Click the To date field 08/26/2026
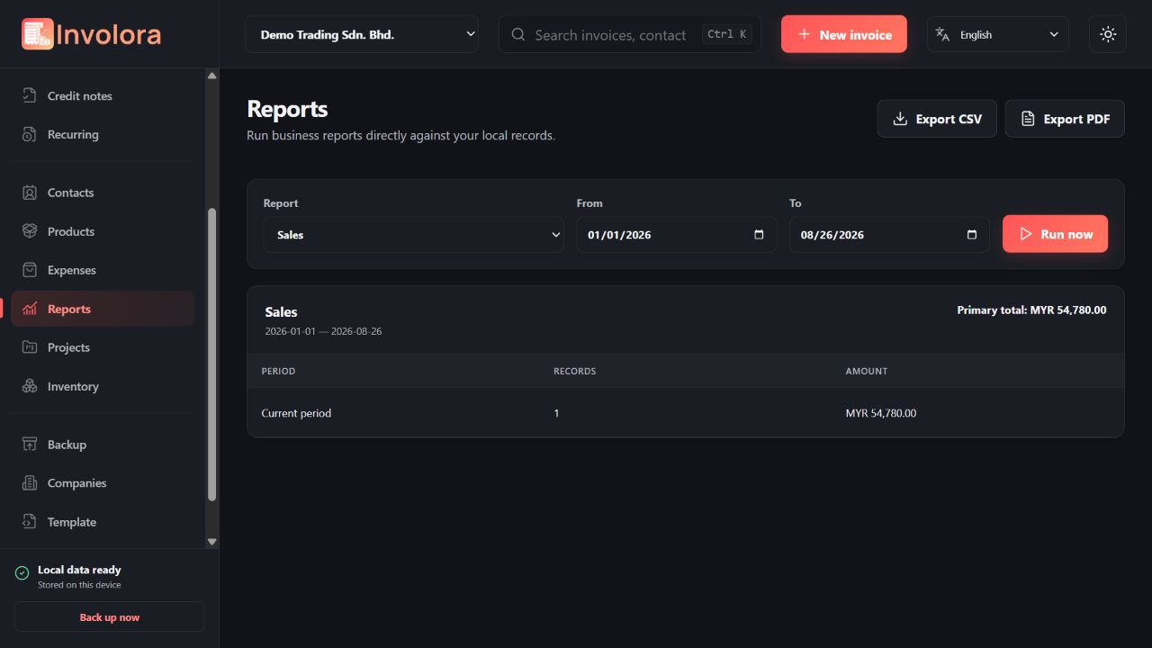The image size is (1152, 648). tap(889, 234)
